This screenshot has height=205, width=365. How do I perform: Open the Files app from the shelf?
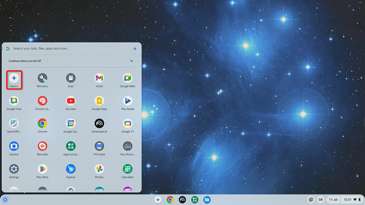(x=207, y=200)
